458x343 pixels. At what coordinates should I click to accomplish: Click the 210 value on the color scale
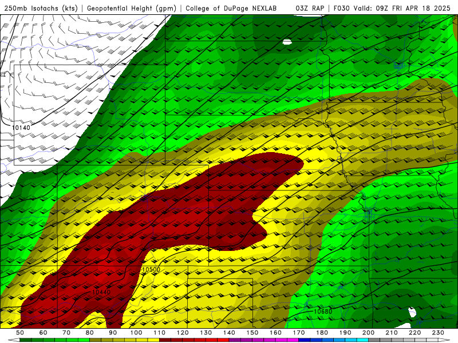pyautogui.click(x=392, y=333)
